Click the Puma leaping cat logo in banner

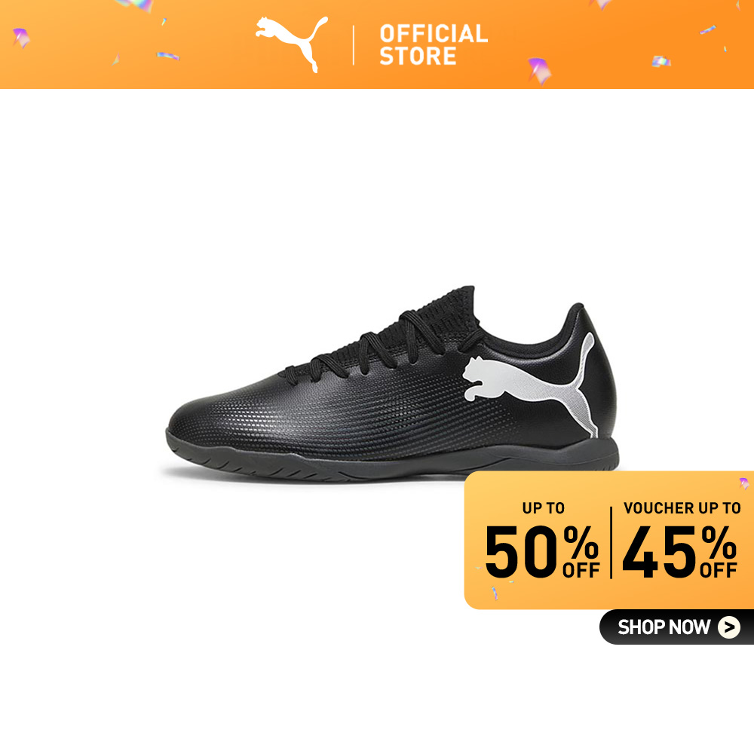tap(291, 44)
